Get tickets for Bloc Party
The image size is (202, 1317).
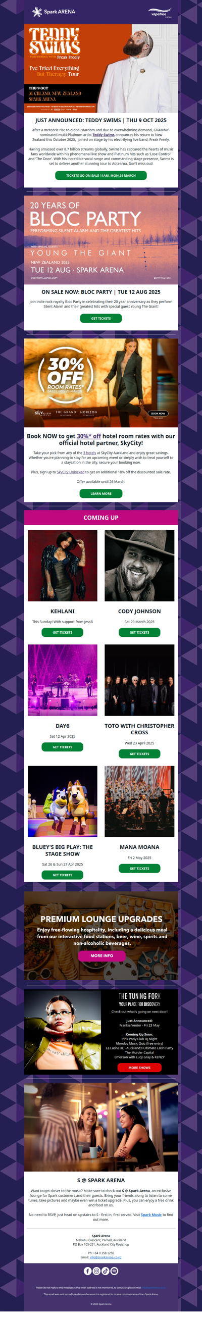pyautogui.click(x=100, y=318)
